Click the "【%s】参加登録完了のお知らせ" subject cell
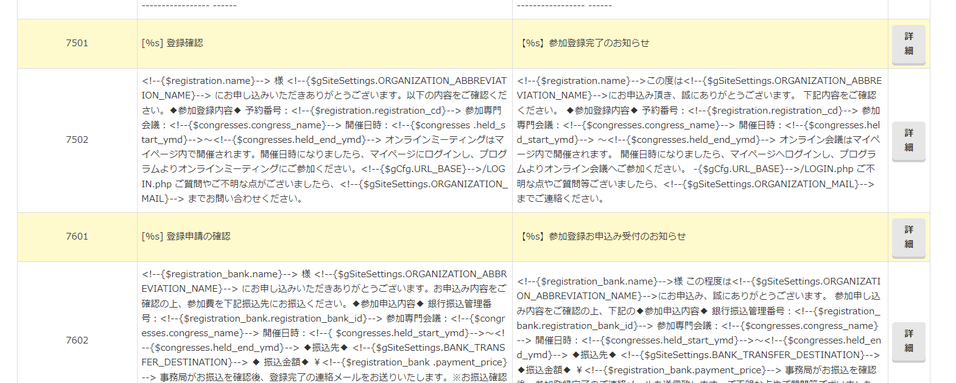 coord(583,43)
